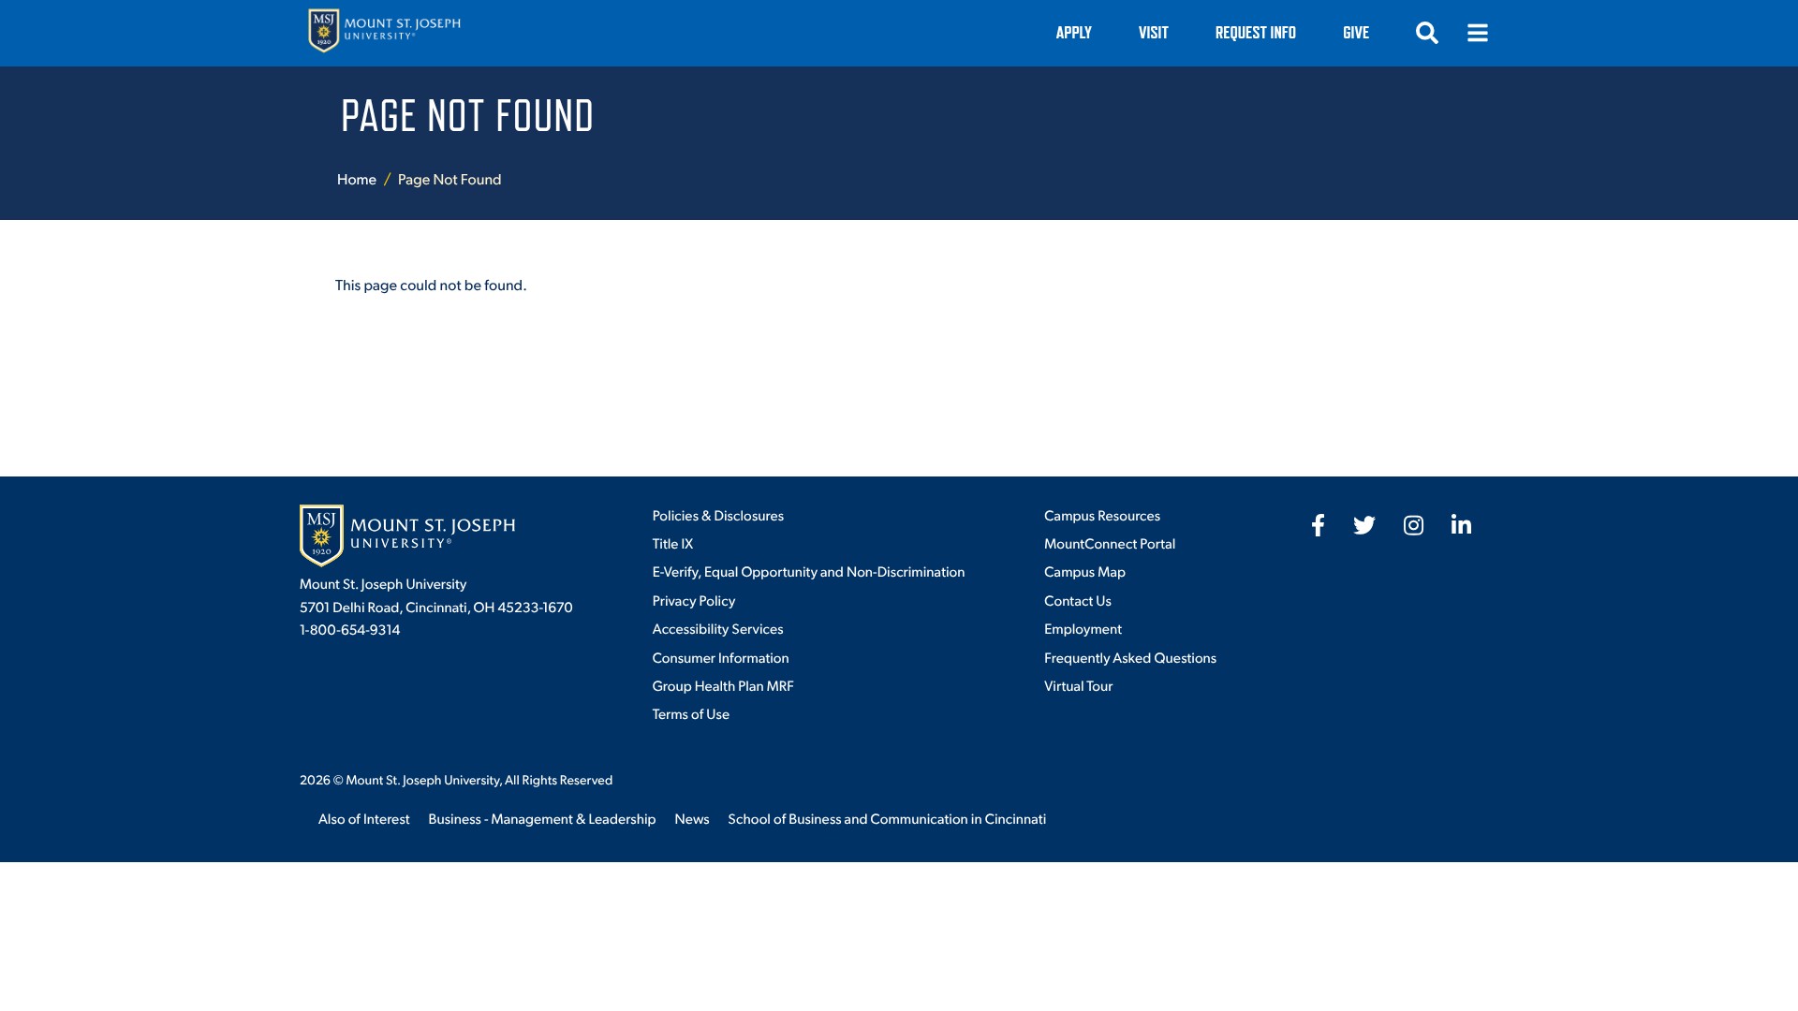Open the Terms of Use link
Screen dimensions: 1798x1011
690,714
